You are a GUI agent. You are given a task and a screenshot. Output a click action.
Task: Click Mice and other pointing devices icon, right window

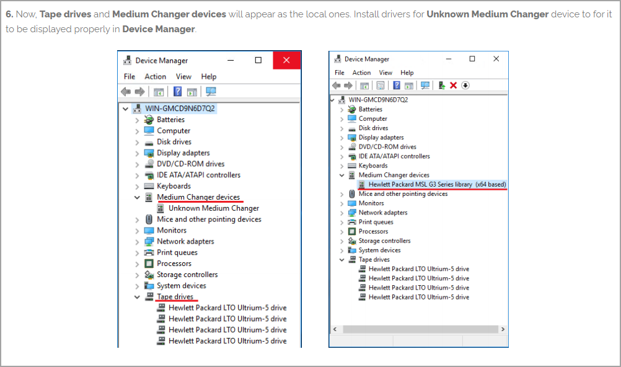coord(351,194)
